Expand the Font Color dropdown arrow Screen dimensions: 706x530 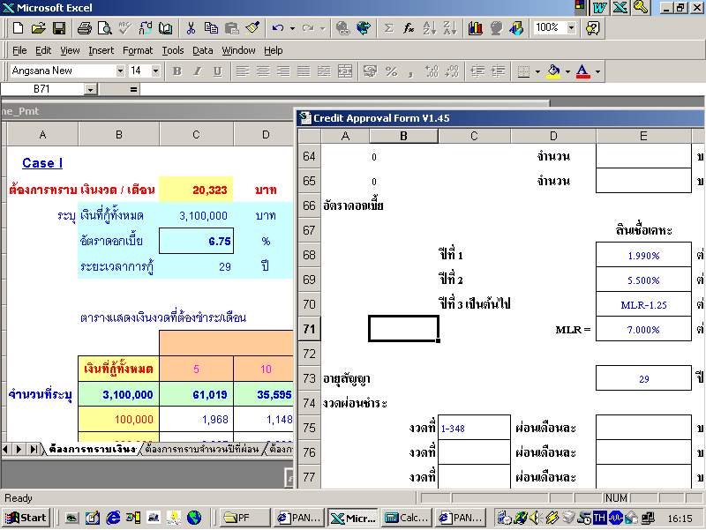tap(597, 71)
